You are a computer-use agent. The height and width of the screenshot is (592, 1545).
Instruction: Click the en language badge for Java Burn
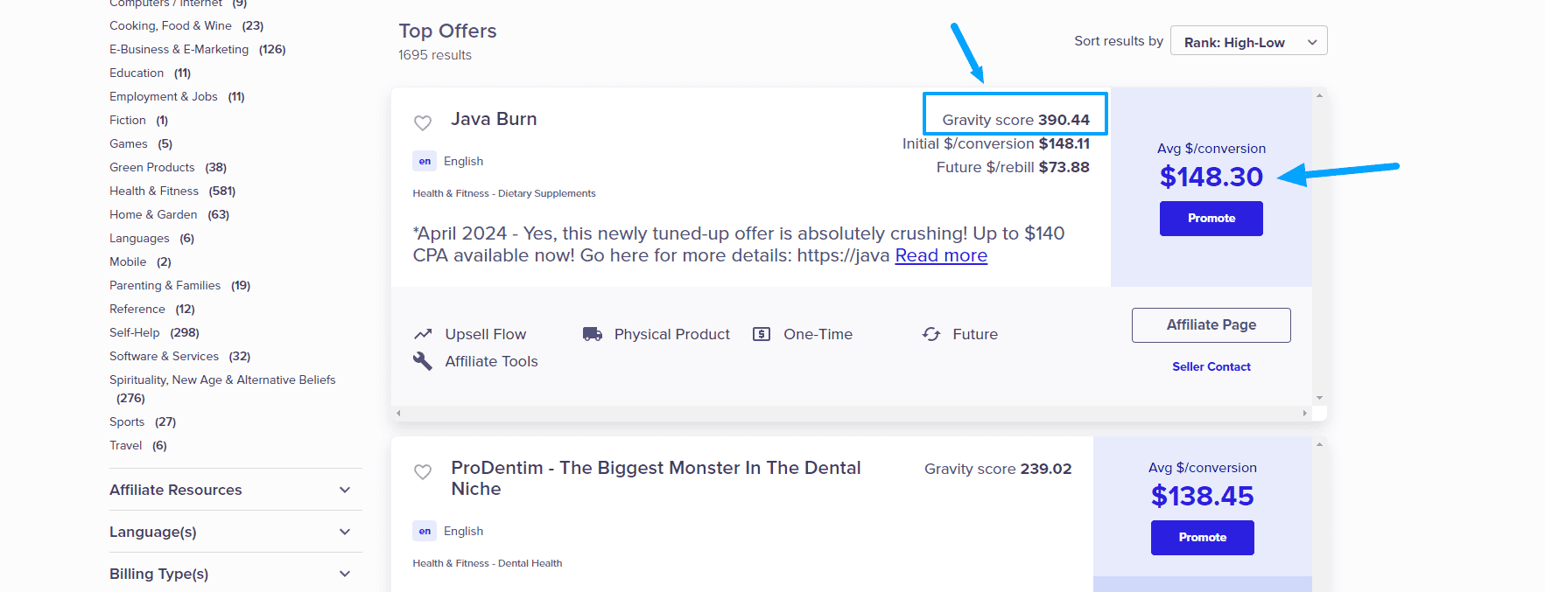(425, 161)
